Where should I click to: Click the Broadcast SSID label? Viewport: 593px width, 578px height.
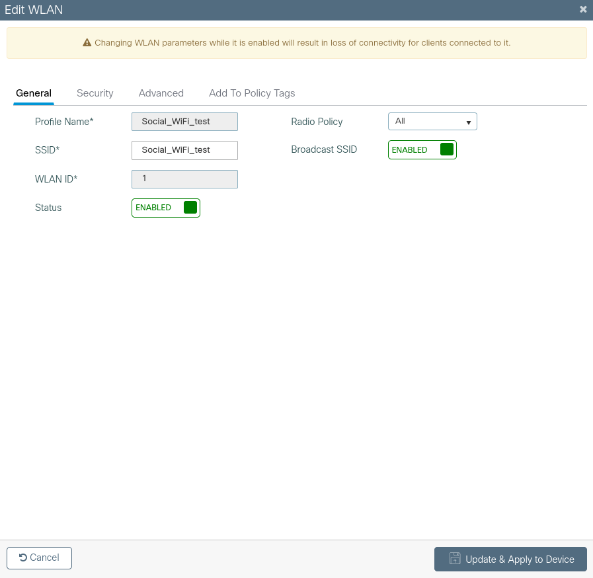pos(324,150)
